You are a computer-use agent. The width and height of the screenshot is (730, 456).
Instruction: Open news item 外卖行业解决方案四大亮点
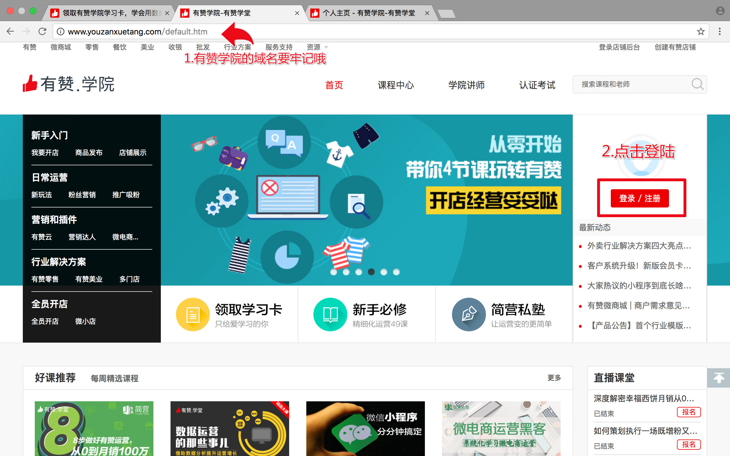pyautogui.click(x=639, y=246)
